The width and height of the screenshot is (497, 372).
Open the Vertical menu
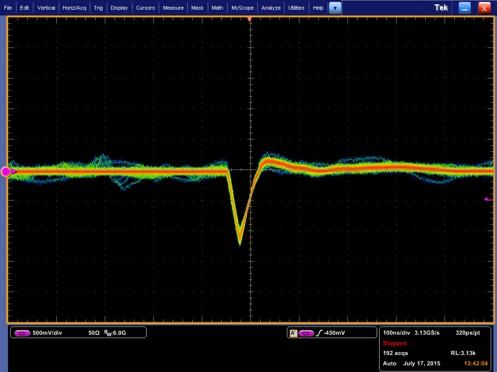coord(46,8)
